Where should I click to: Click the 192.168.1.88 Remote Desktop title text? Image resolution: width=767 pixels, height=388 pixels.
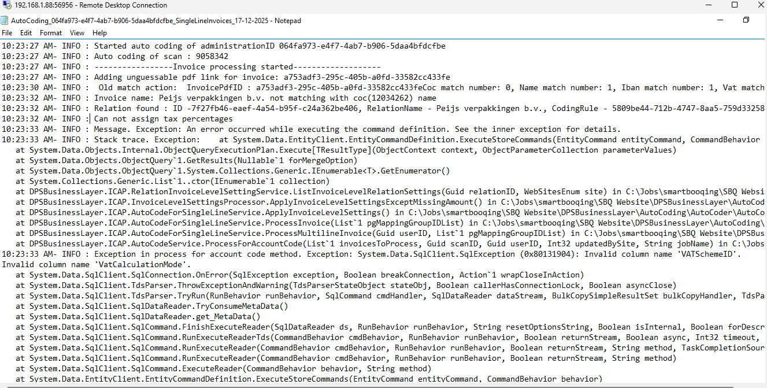(x=91, y=5)
